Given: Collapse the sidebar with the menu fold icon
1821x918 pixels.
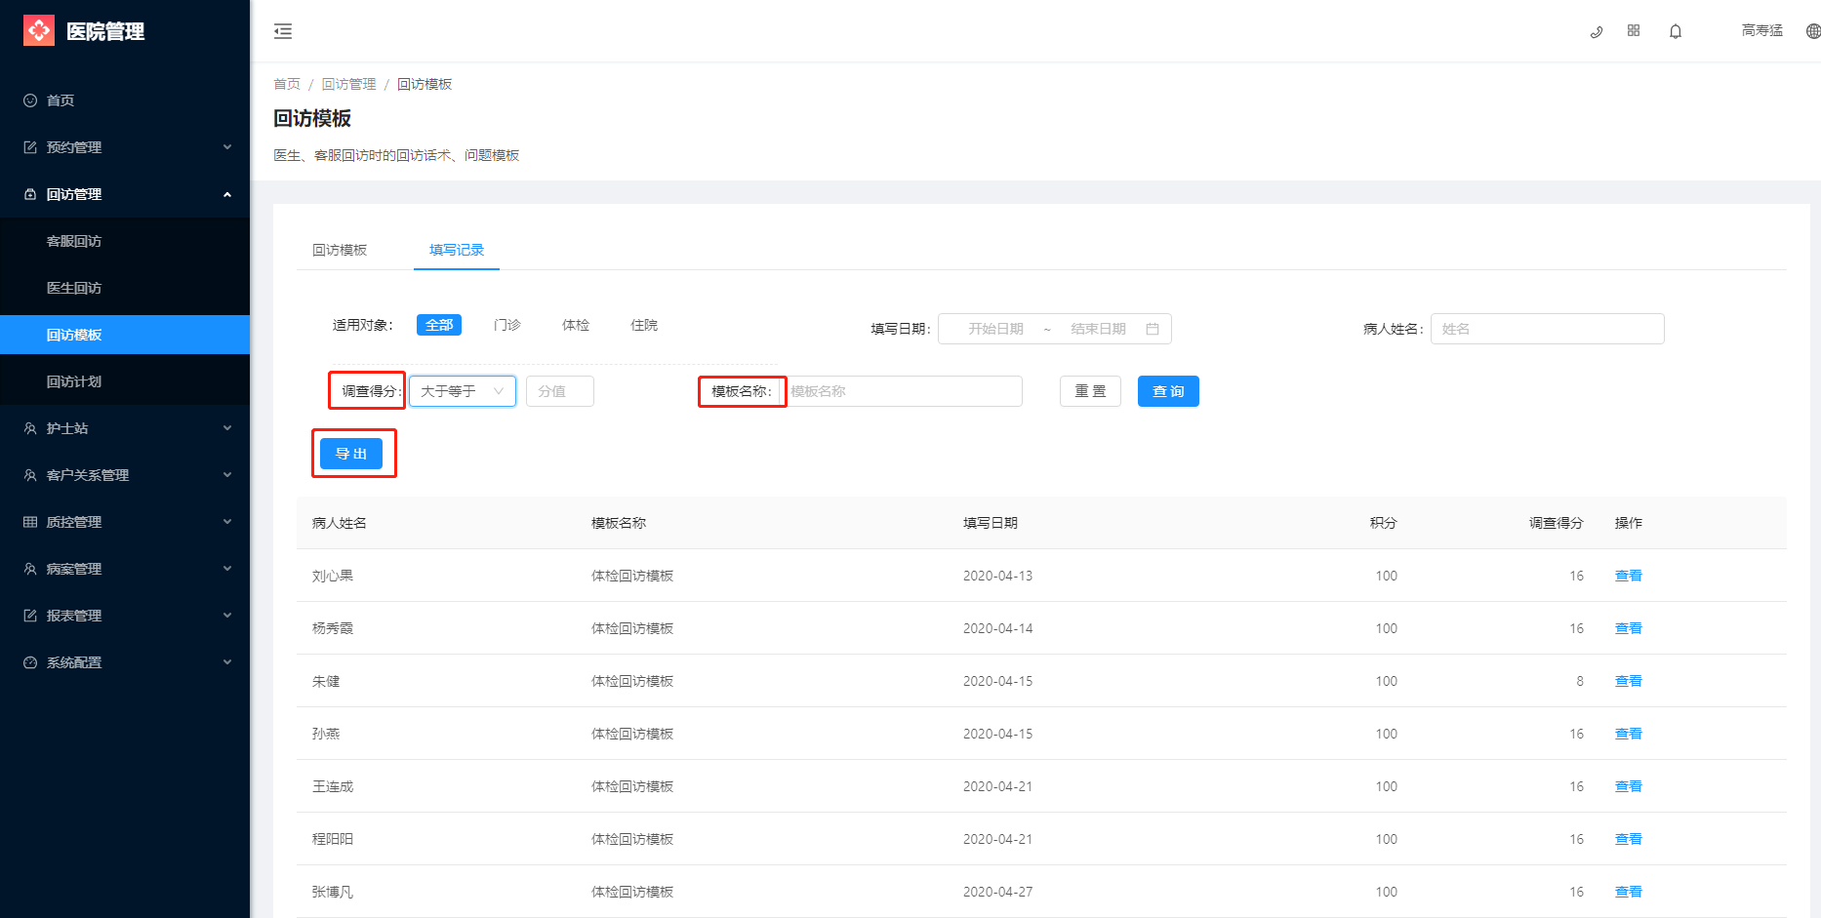Looking at the screenshot, I should pos(283,31).
